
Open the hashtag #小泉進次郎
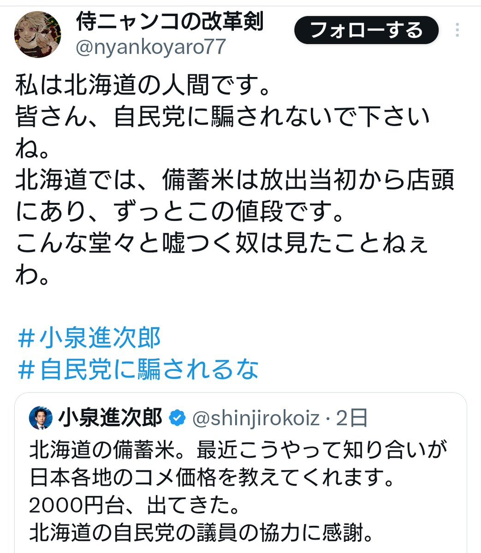click(89, 338)
